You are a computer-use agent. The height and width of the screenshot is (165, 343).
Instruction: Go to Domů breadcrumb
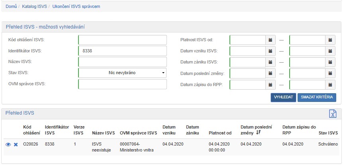tap(11, 7)
